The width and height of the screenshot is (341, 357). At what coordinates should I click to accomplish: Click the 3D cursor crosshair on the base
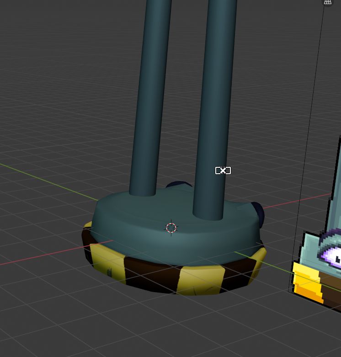point(171,228)
